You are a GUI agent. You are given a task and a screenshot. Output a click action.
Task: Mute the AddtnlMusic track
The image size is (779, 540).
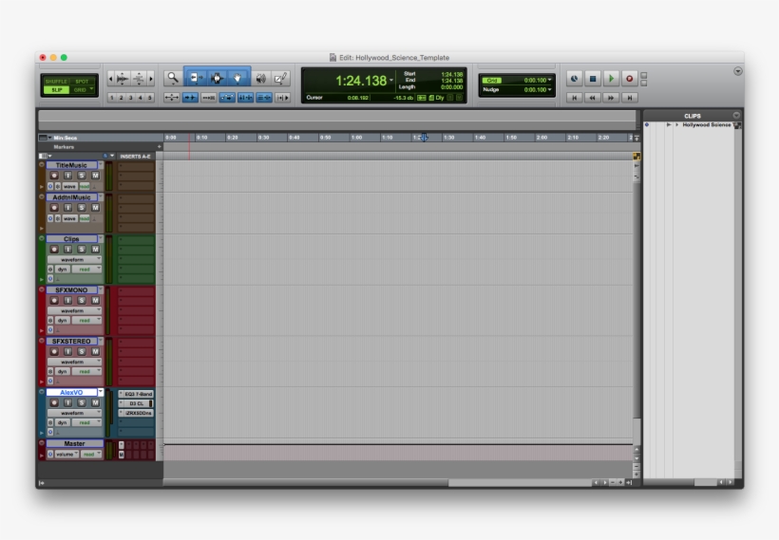(95, 208)
